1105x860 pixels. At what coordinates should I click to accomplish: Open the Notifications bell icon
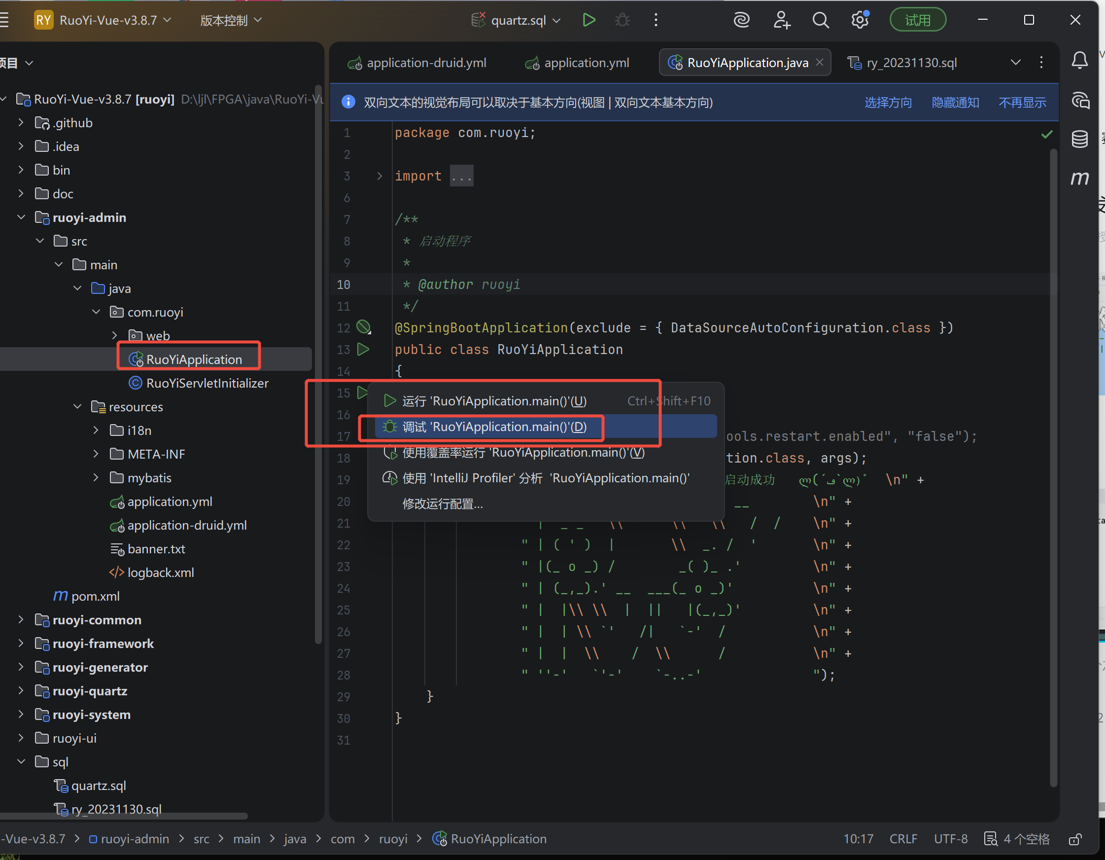(x=1079, y=61)
